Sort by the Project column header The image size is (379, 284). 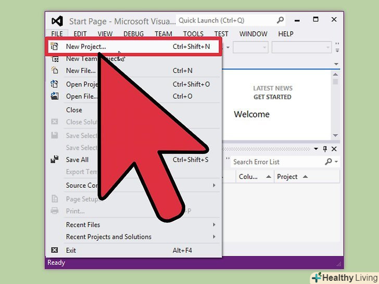307,176
